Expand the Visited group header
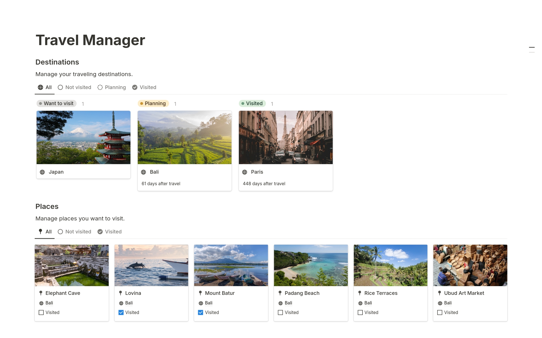Image resolution: width=542 pixels, height=338 pixels. [252, 103]
